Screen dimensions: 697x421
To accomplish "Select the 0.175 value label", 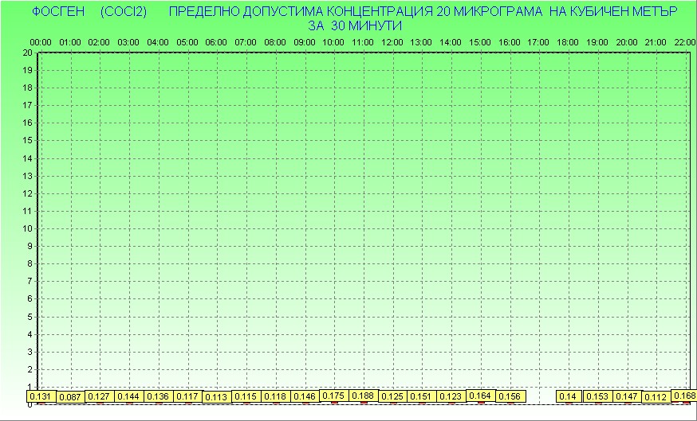I will tap(333, 396).
